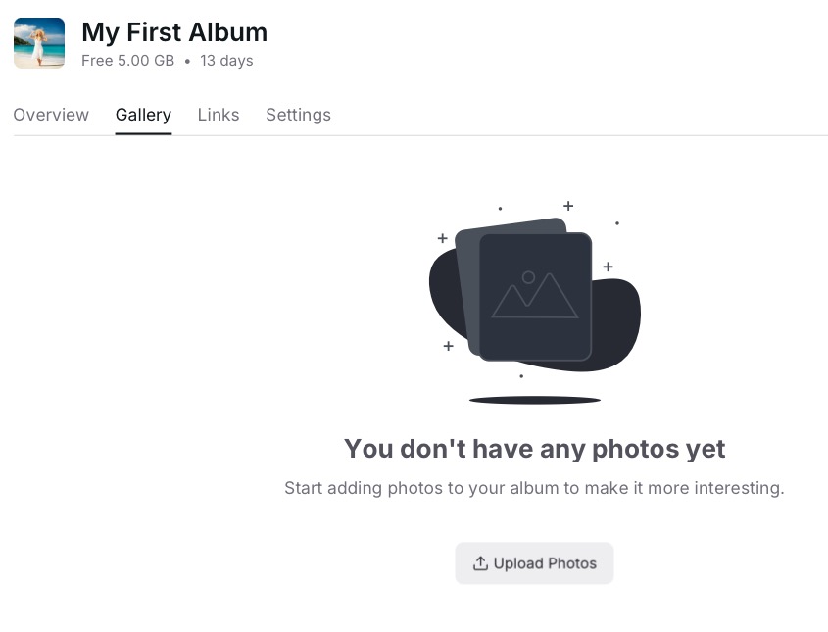Go to the Settings tab

point(298,115)
